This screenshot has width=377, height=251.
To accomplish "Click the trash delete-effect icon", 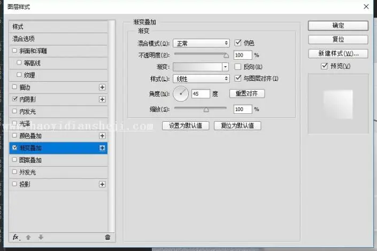I will tap(107, 237).
